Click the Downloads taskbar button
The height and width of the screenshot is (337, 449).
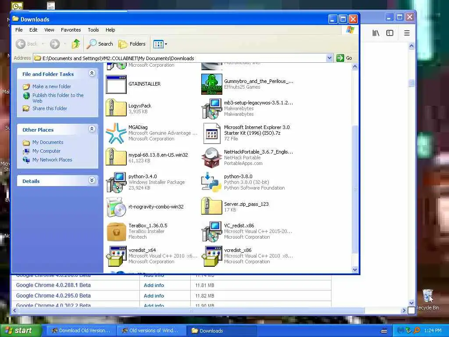click(x=222, y=331)
